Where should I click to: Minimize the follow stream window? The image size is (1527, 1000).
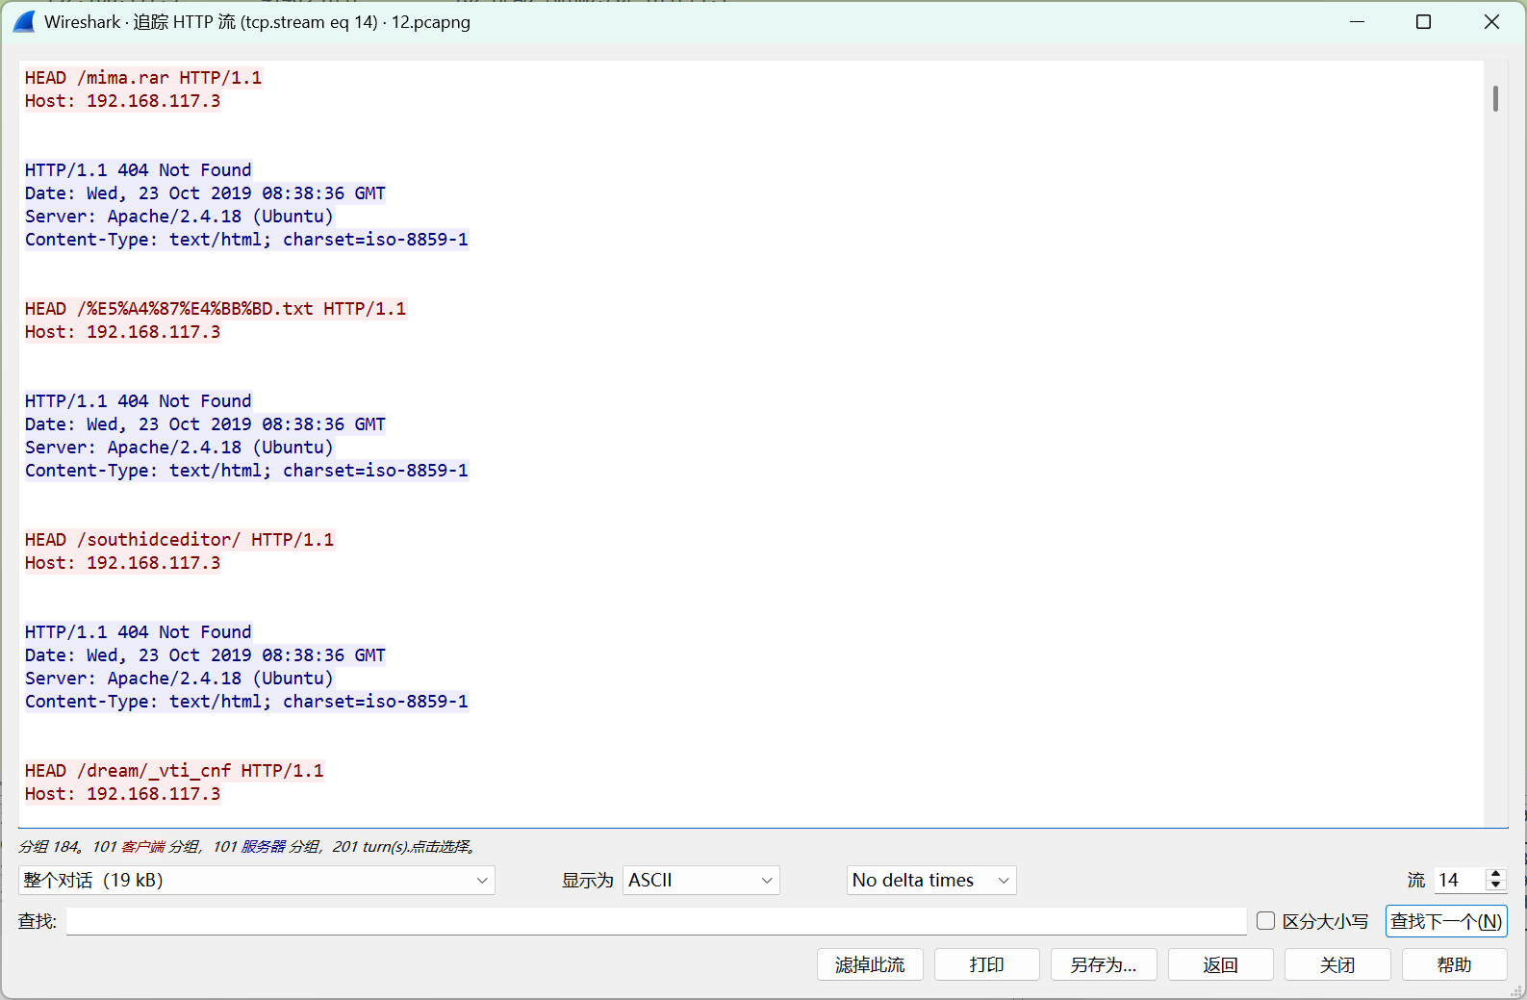click(x=1357, y=22)
